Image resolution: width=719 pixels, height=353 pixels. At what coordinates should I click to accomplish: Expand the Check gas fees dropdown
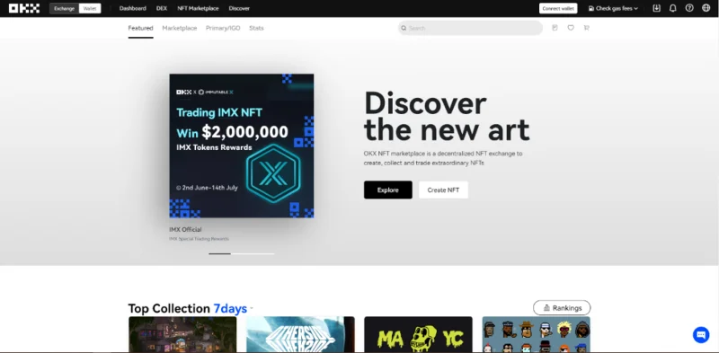click(x=613, y=8)
